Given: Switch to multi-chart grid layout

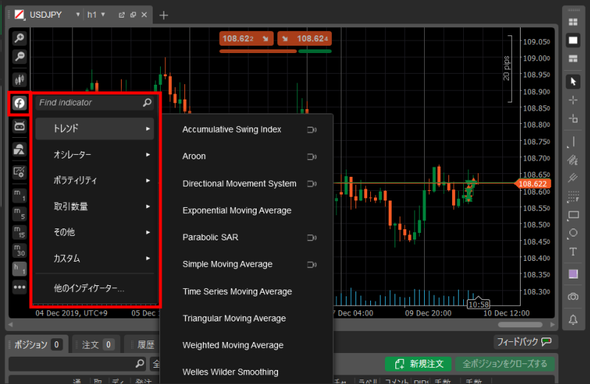Looking at the screenshot, I should (573, 21).
